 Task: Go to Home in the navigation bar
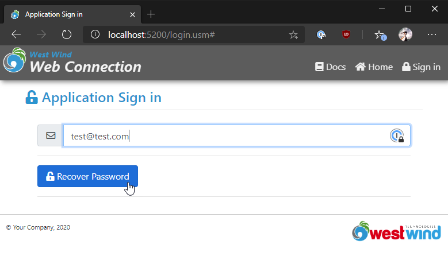(x=374, y=67)
